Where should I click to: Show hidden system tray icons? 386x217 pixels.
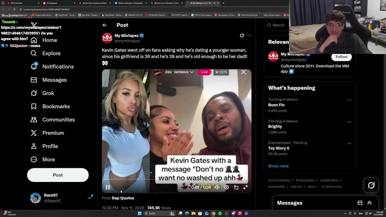coord(345,213)
